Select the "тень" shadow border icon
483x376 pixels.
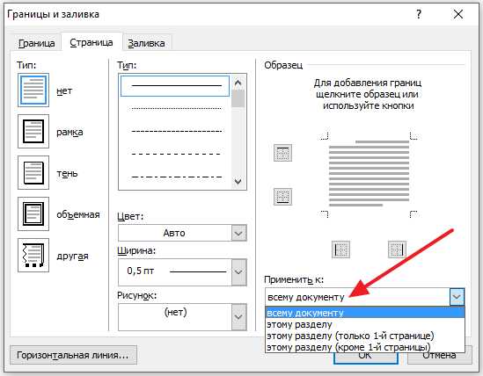pos(33,172)
